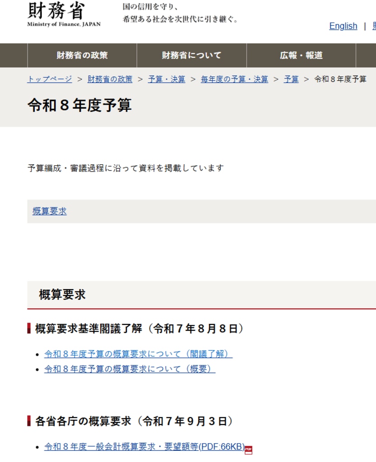Image resolution: width=376 pixels, height=462 pixels.
Task: Click the 財務省 Ministry of Finance logo
Action: pos(64,14)
